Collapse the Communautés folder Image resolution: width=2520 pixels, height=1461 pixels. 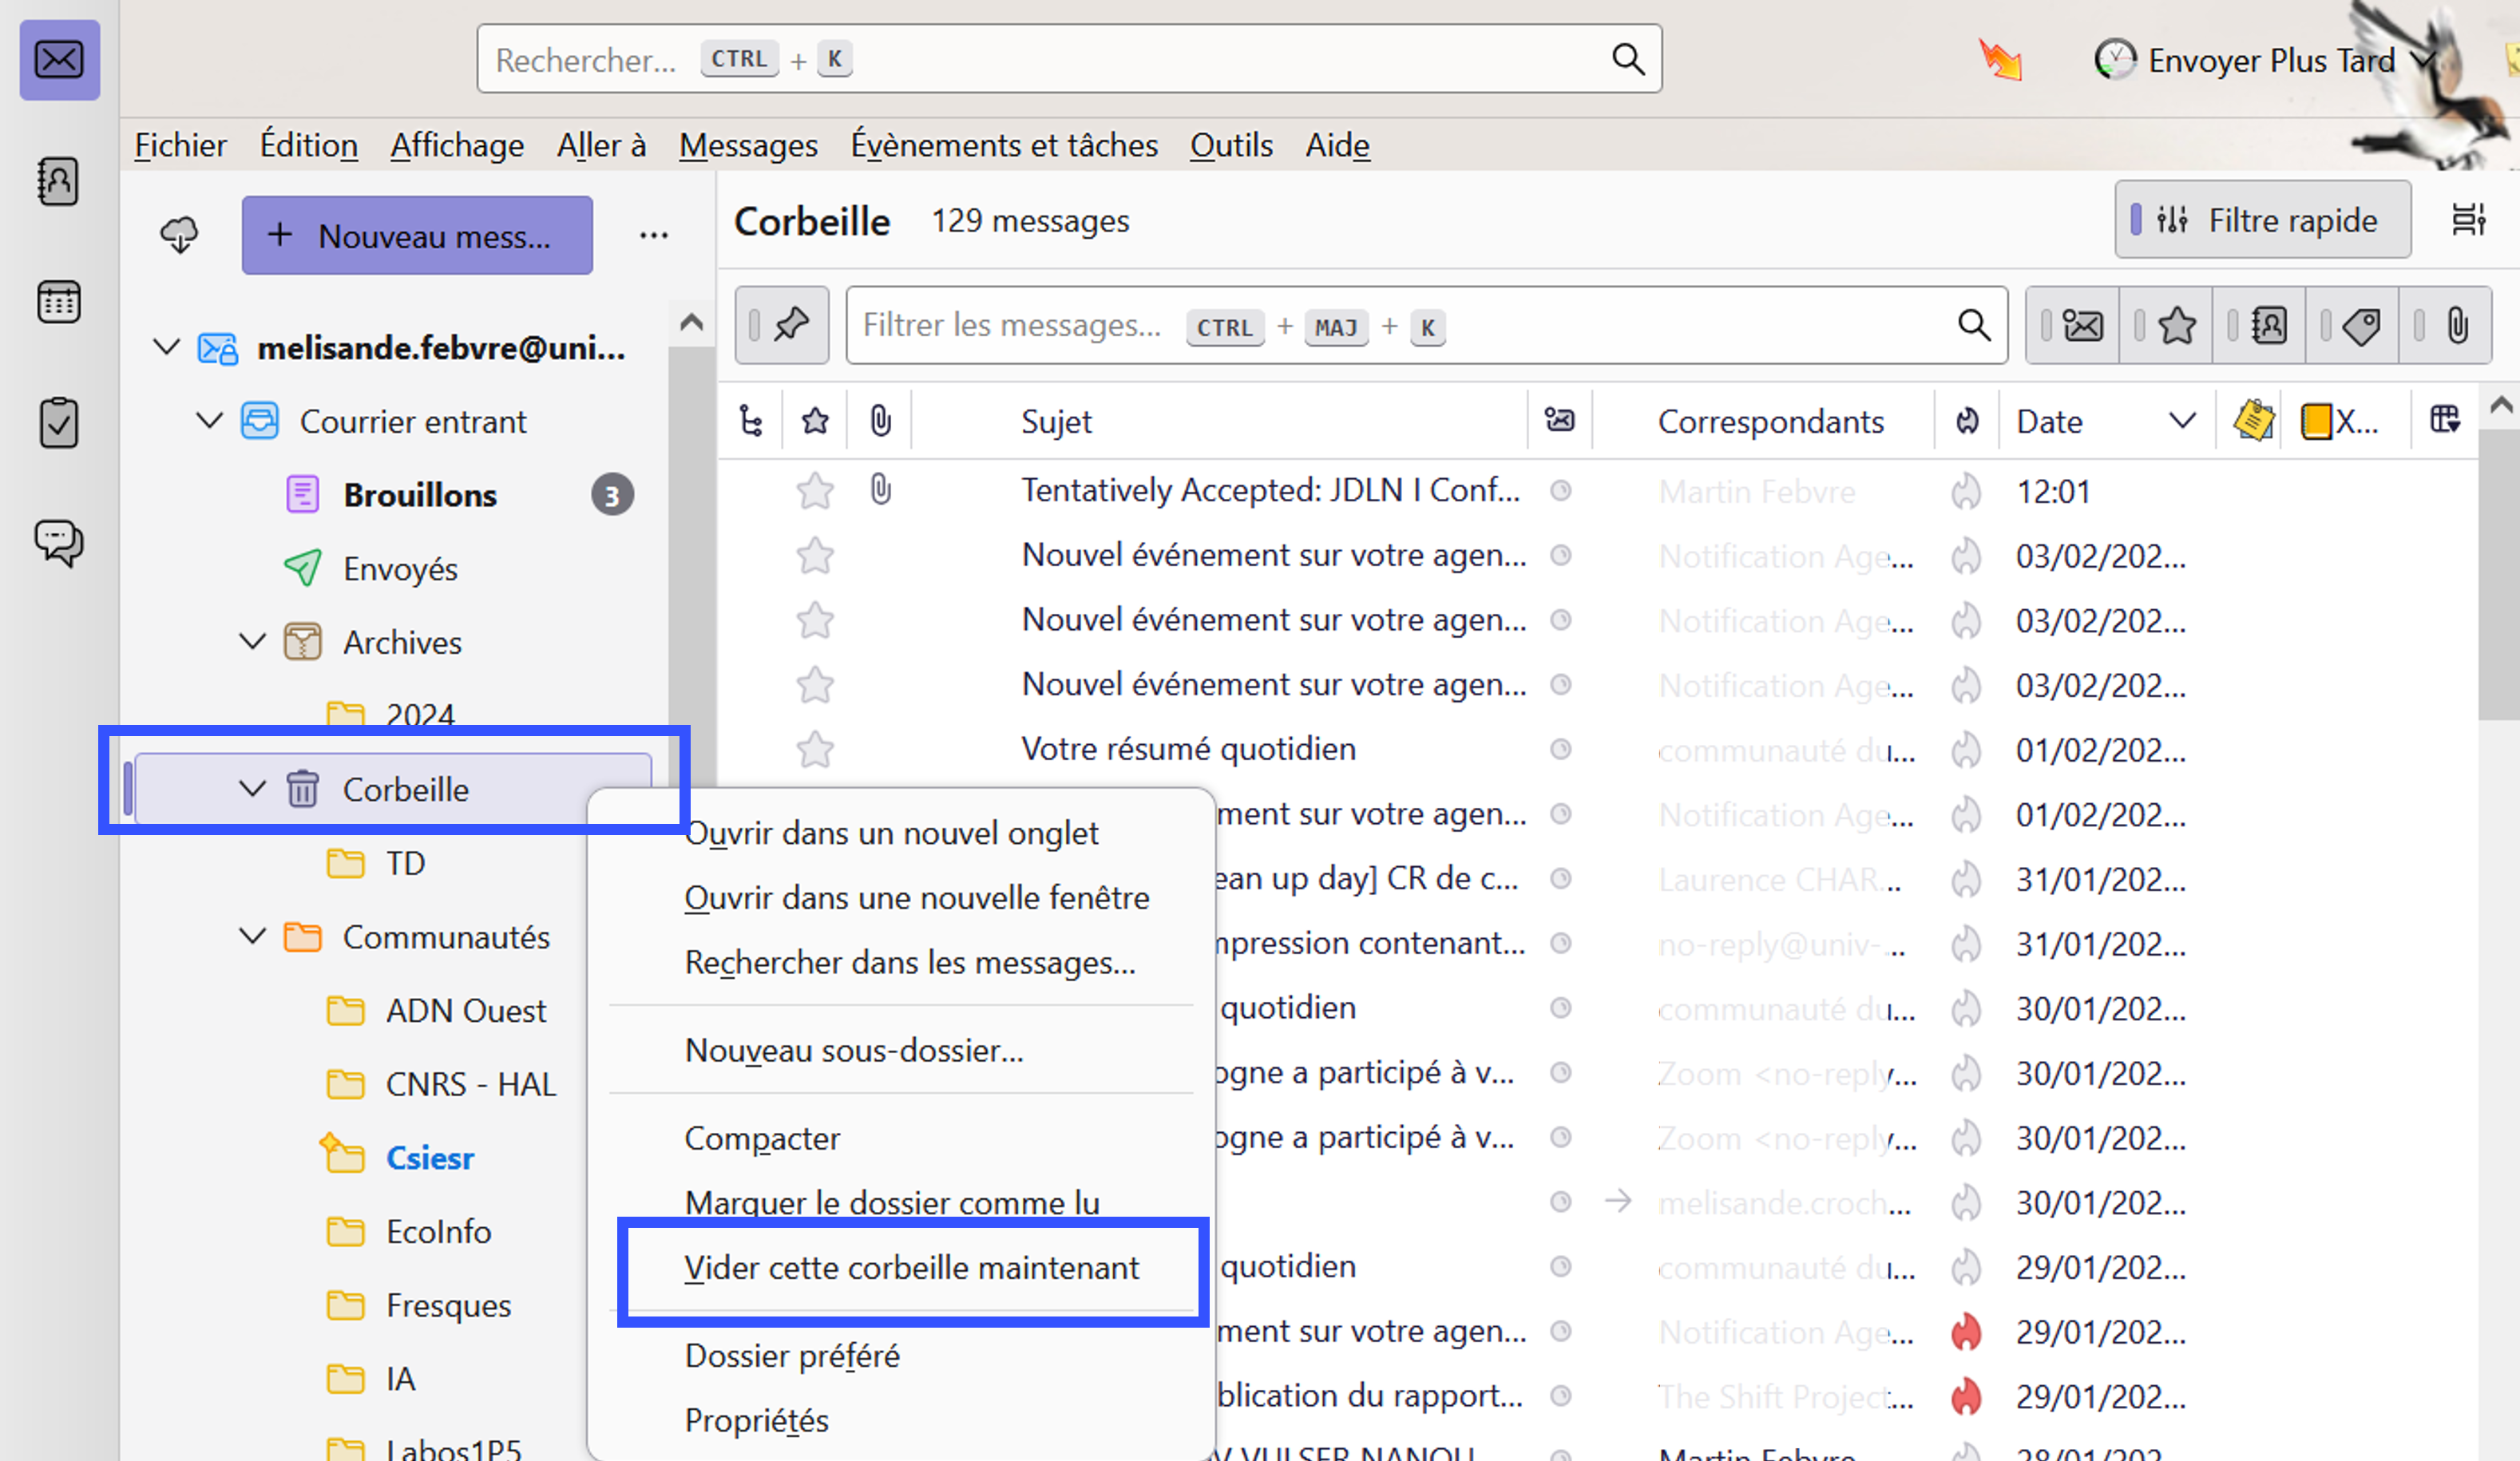253,937
